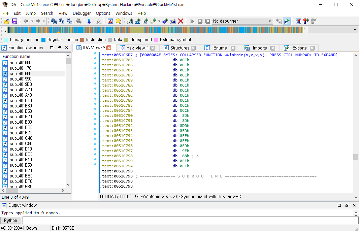Screen dimensions: 359x231
Task: Switch to the Structures tab
Action: (x=180, y=48)
